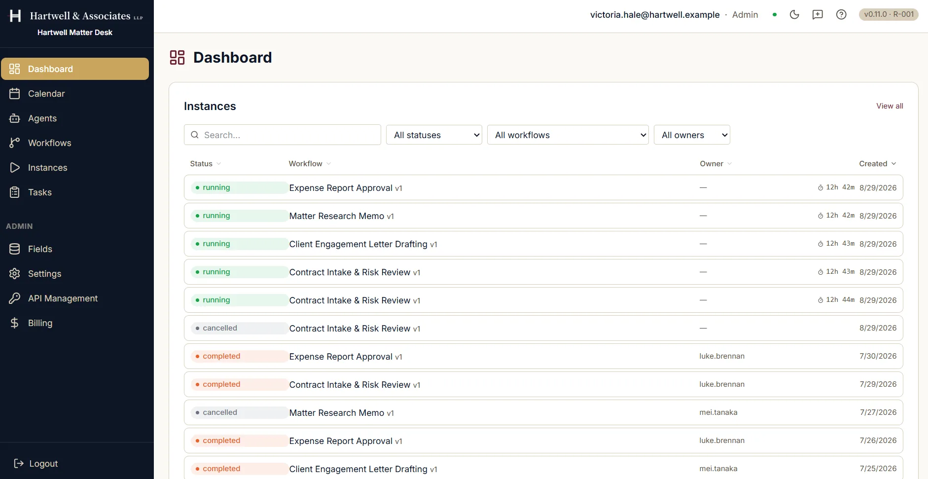Viewport: 928px width, 479px height.
Task: Click running badge on Expense Report Approval row
Action: point(240,187)
